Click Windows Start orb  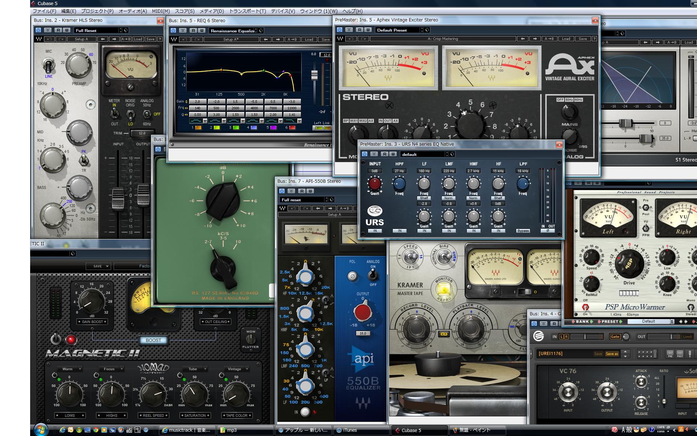(41, 429)
